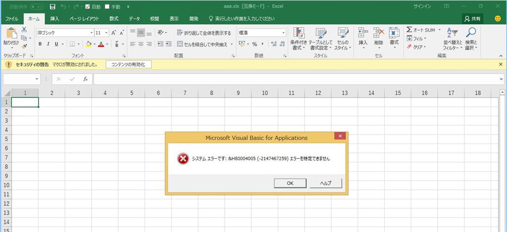Open Format as Table (テーブルとして書式設定)
Viewport: 507px width, 232px height.
coord(320,39)
